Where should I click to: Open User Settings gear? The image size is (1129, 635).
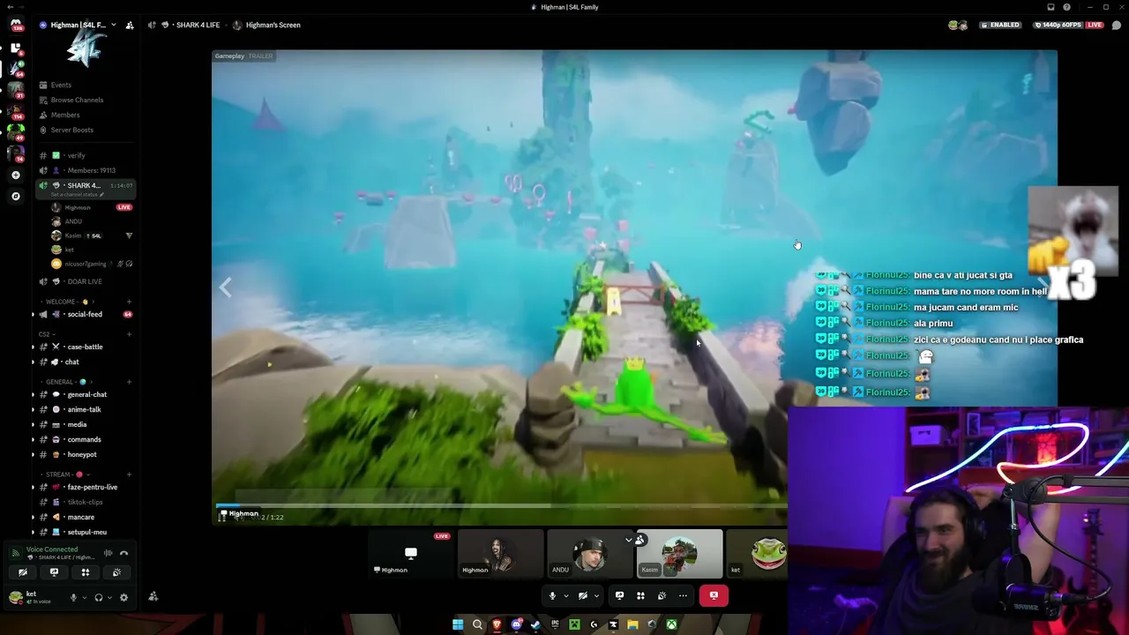[x=123, y=597]
